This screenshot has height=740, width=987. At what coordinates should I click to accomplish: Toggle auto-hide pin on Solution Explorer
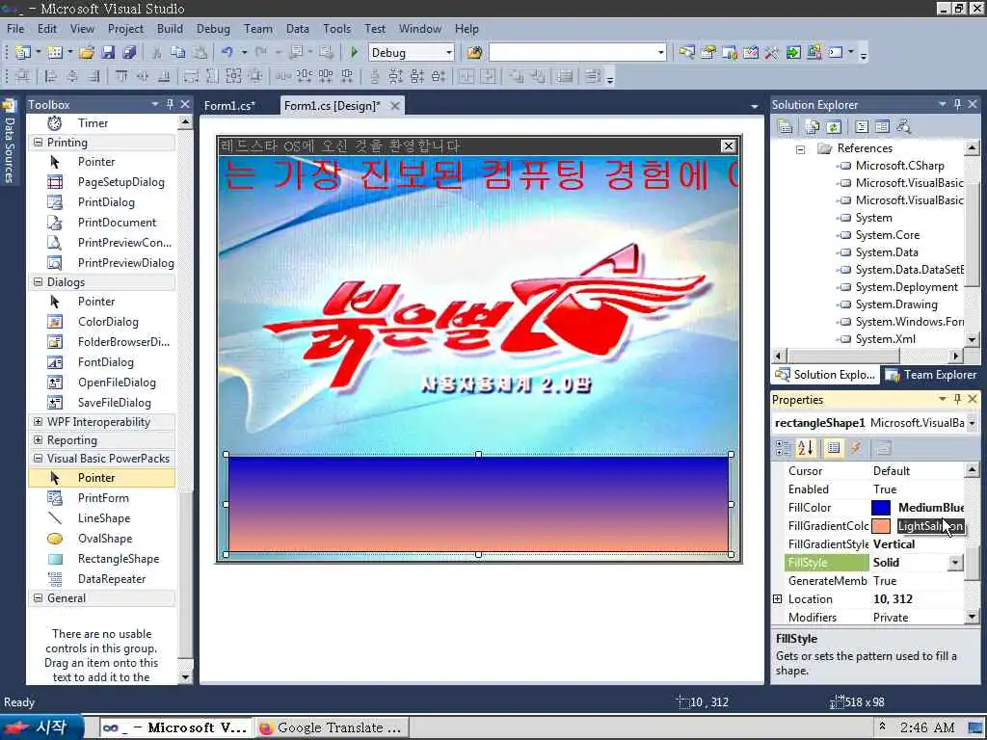[957, 104]
